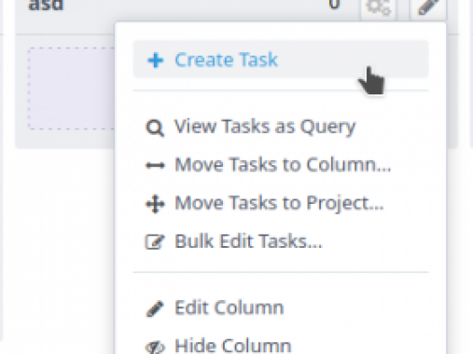Viewport: 473px width, 354px height.
Task: Click the crossed-eye icon for Hide Column
Action: 155,348
